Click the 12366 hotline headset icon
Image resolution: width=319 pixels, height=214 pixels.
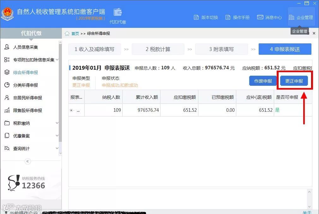tap(14, 183)
